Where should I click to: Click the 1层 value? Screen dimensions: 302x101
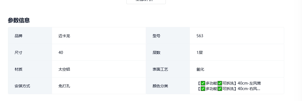pyautogui.click(x=200, y=53)
